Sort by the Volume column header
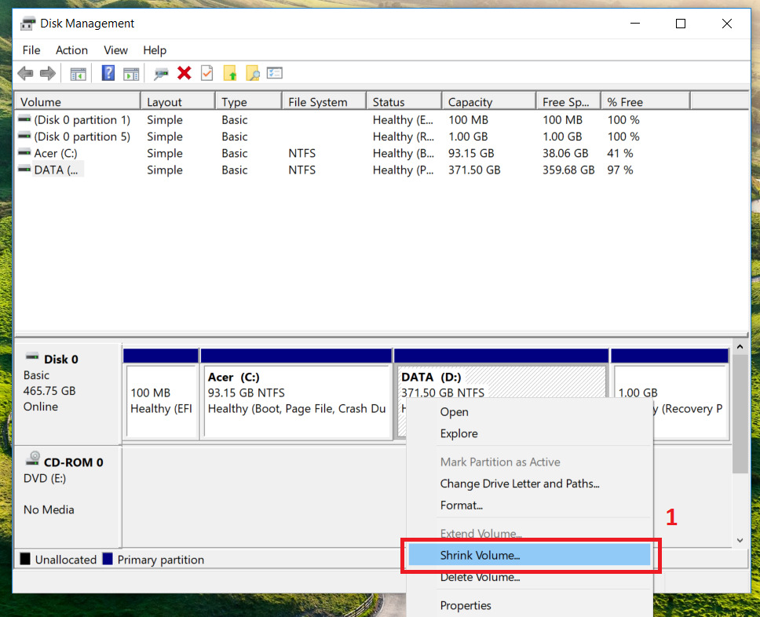 78,102
